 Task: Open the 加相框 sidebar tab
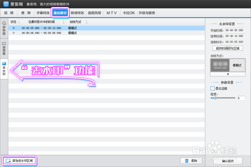click(x=4, y=48)
